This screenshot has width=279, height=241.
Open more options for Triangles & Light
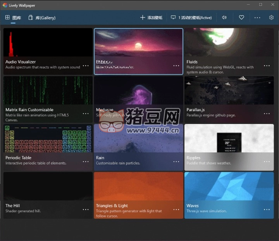176,210
